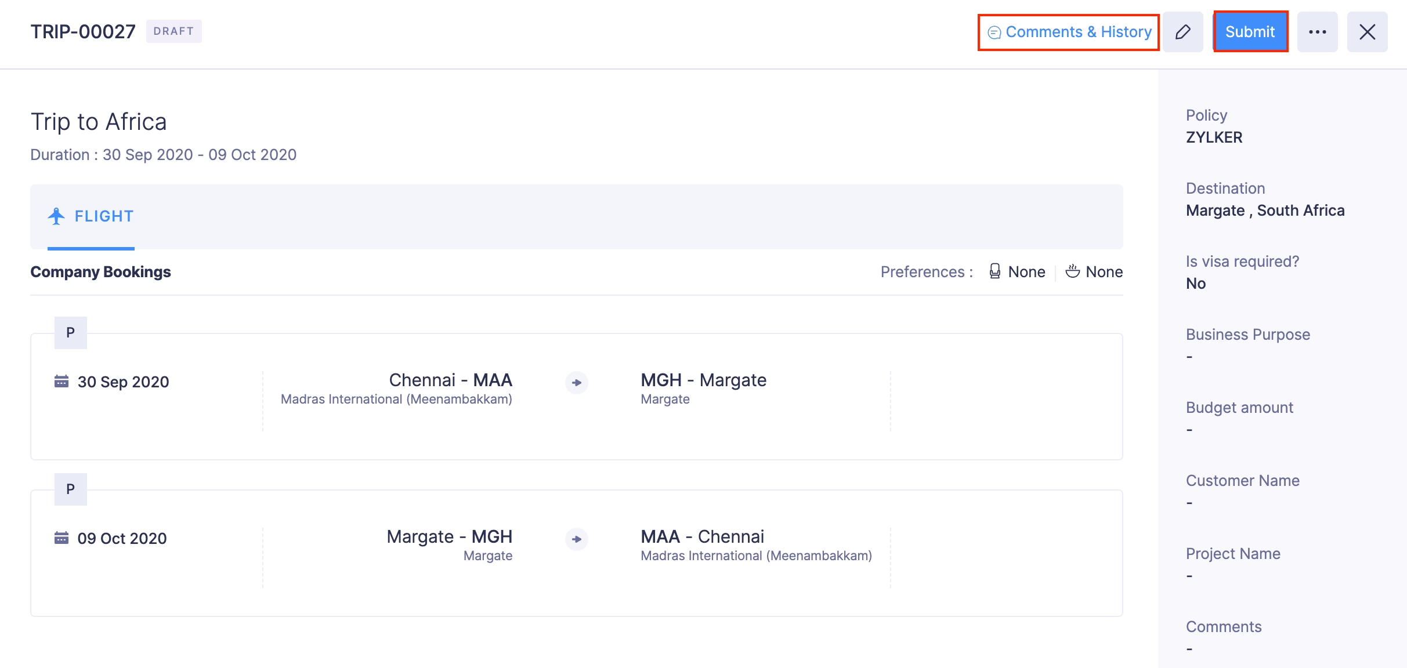1407x668 pixels.
Task: Click the DRAFT status badge
Action: (173, 31)
